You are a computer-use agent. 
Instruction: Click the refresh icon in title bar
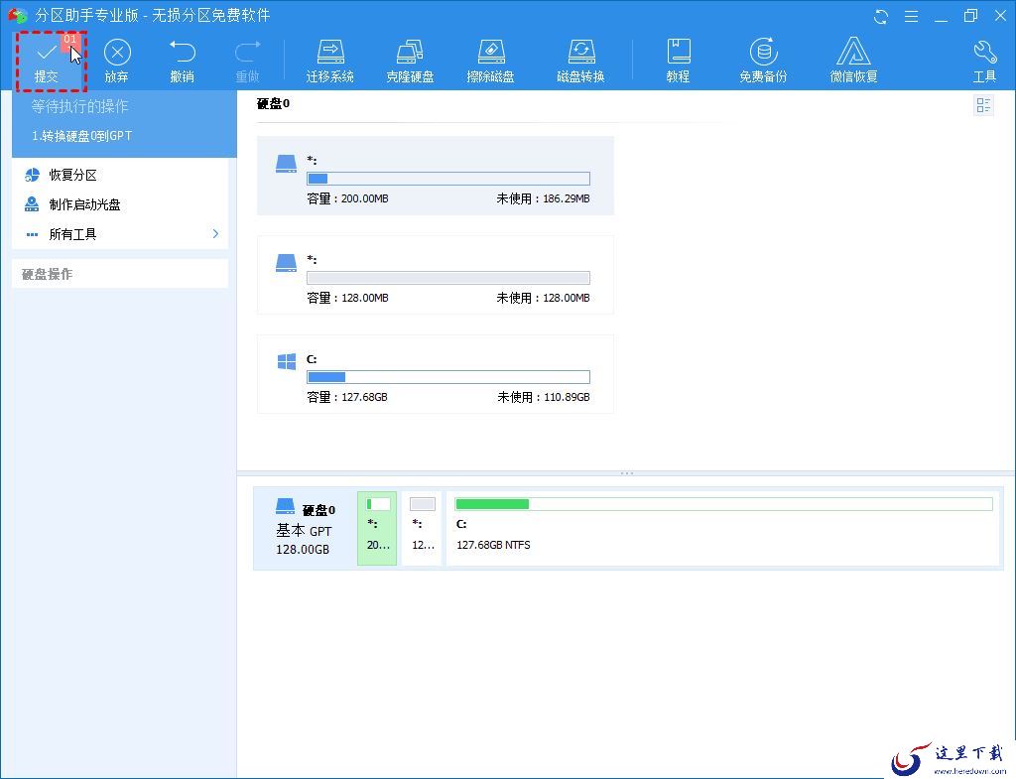pyautogui.click(x=881, y=16)
